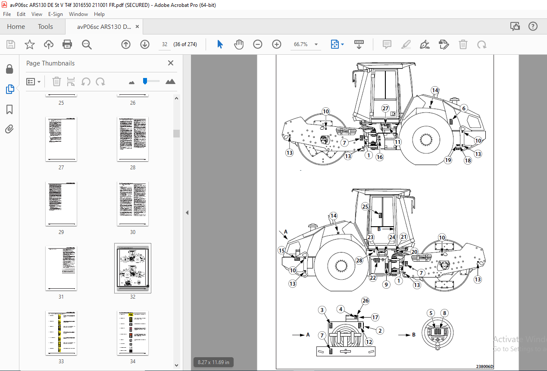Select the arrow selection tool
547x371 pixels.
click(220, 44)
